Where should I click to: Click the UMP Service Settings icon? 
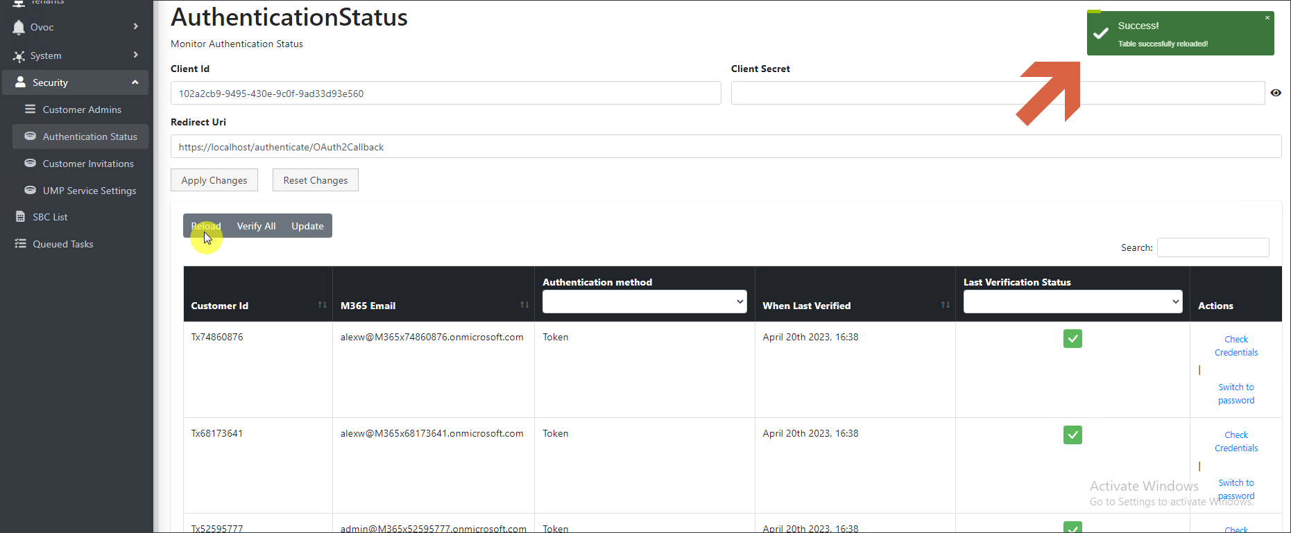coord(31,190)
